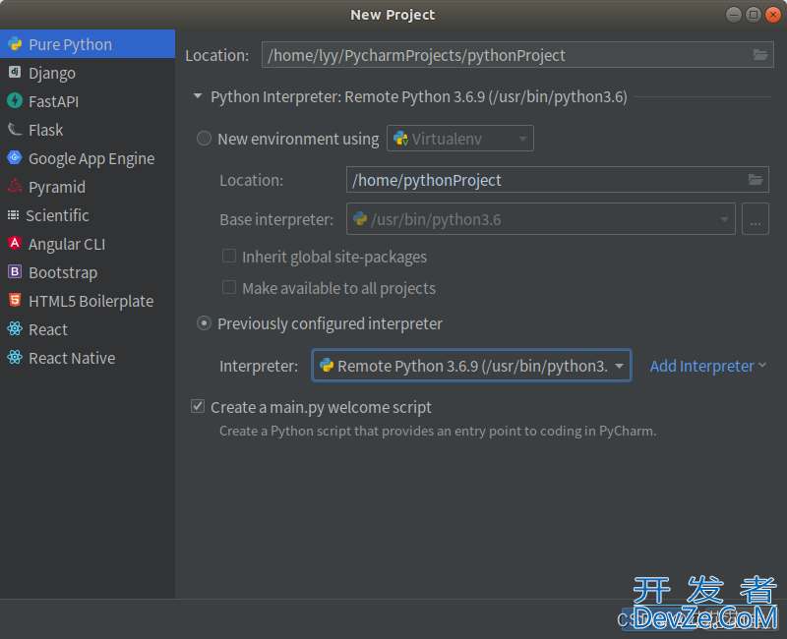Browse folder for project Location path
Viewport: 787px width, 639px height.
click(x=760, y=55)
